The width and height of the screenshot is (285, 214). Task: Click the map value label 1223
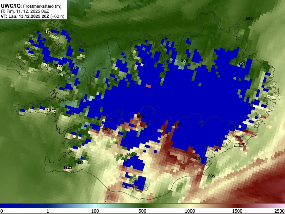point(68,167)
